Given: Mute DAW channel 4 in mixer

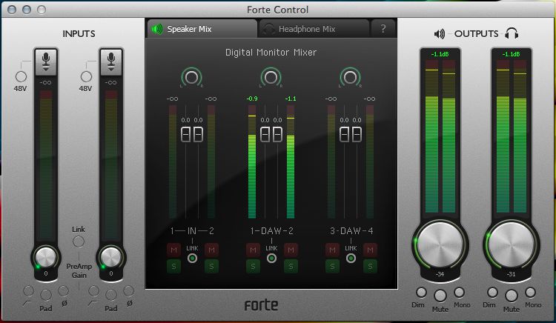Looking at the screenshot, I should point(370,250).
